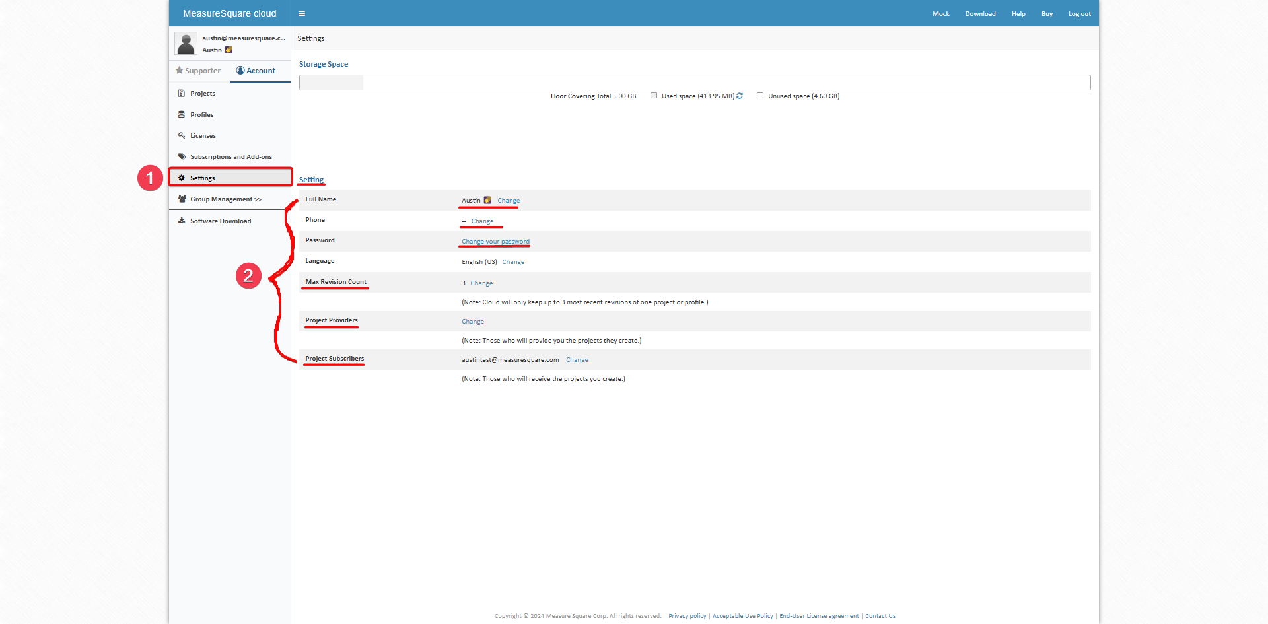Click the badge icon next to Austin in Full Name row

[x=487, y=200]
